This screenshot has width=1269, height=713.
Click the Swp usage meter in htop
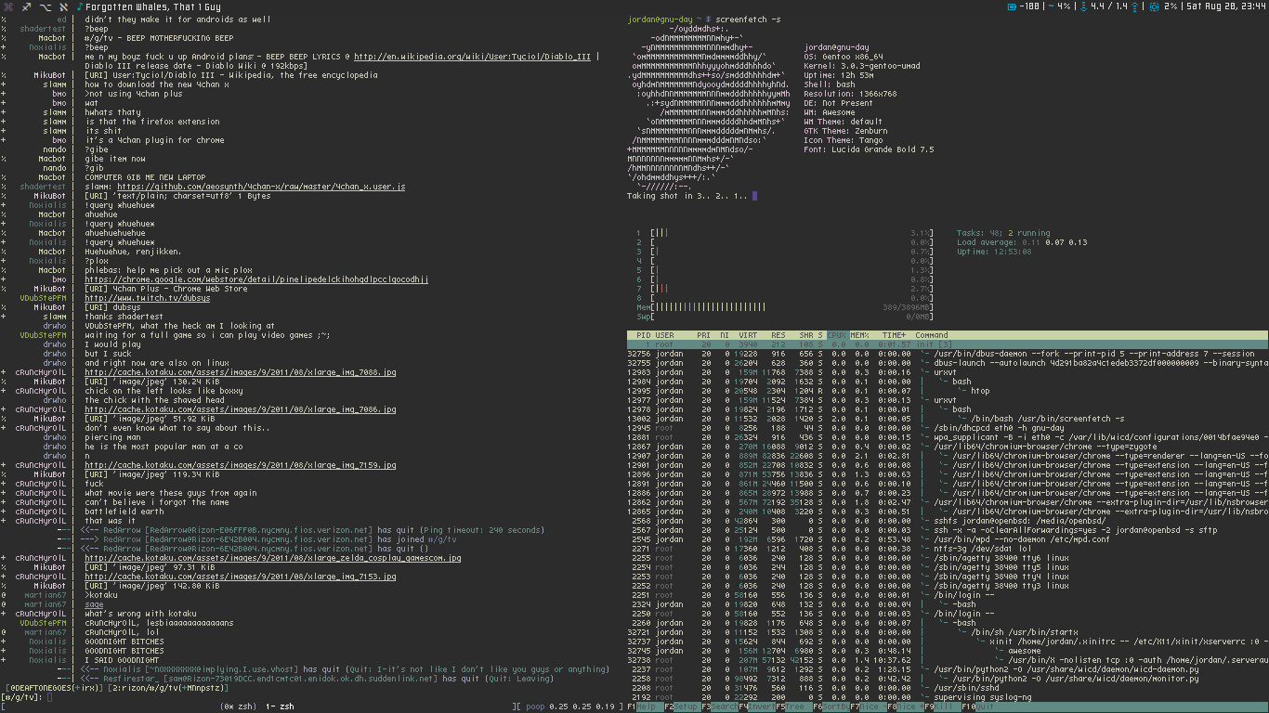tap(784, 317)
